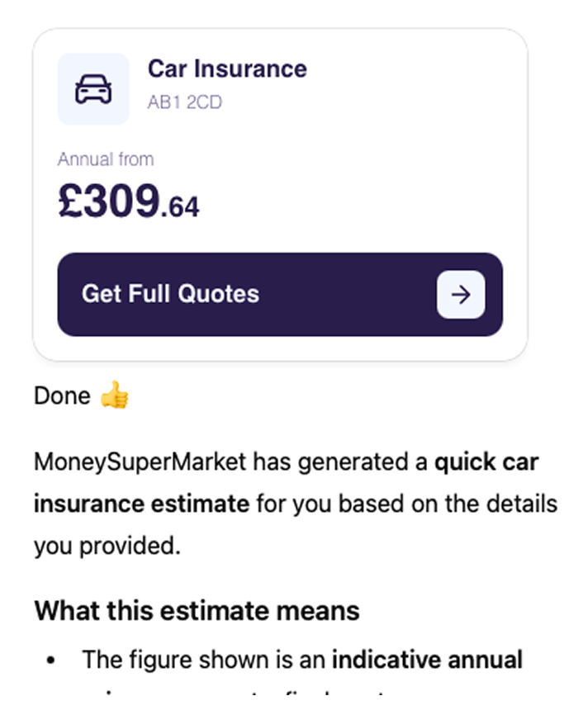Click the Annual from label
583x710 pixels.
coord(106,159)
